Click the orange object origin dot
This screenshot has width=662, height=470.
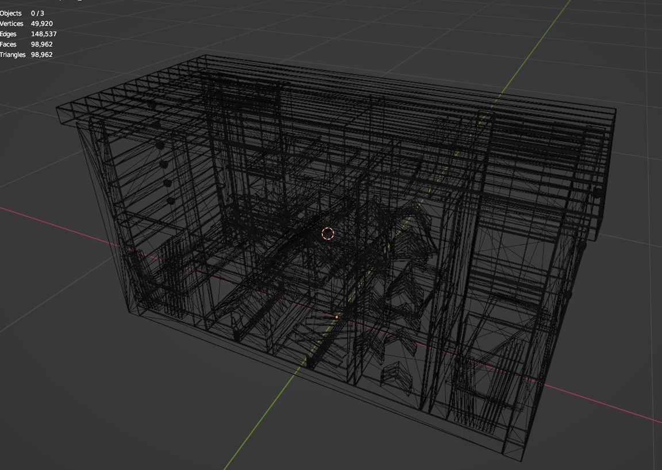point(337,317)
